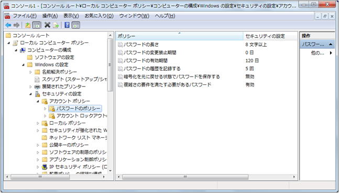
Task: Click the 展開されたプリンター printer icon
Action: pyautogui.click(x=37, y=87)
